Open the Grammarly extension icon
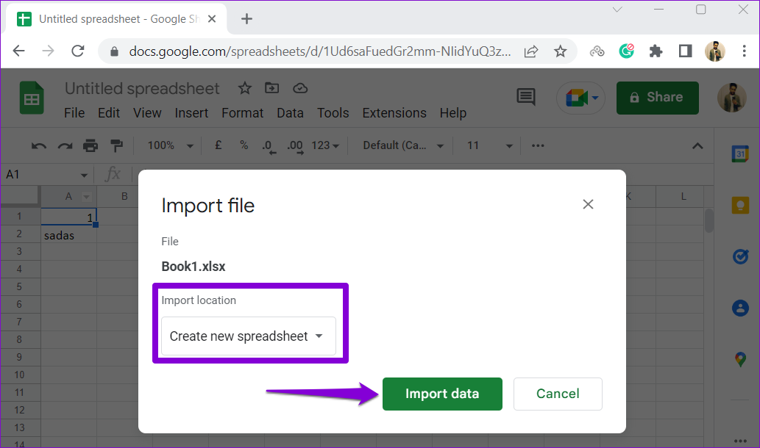Viewport: 760px width, 448px height. pos(626,51)
